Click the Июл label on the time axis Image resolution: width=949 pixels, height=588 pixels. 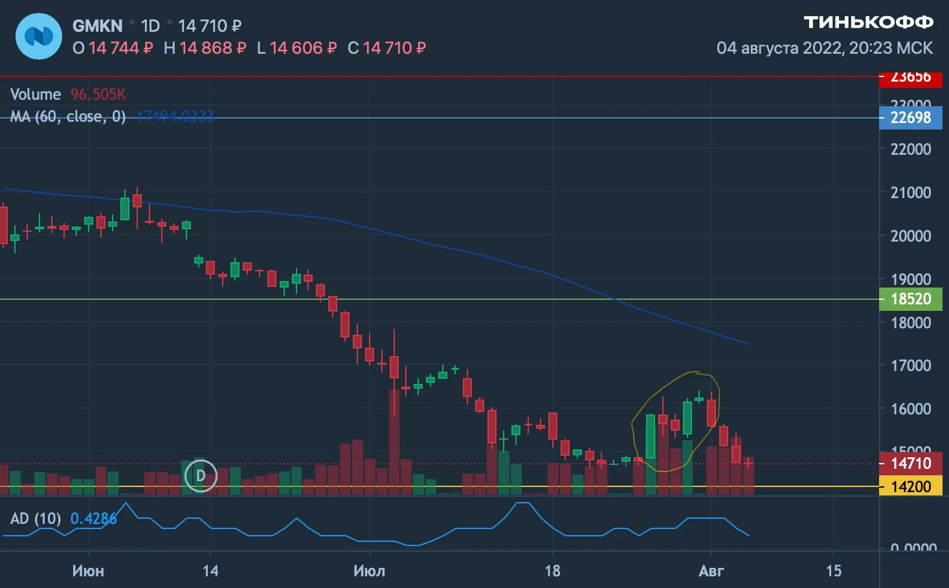pyautogui.click(x=370, y=571)
